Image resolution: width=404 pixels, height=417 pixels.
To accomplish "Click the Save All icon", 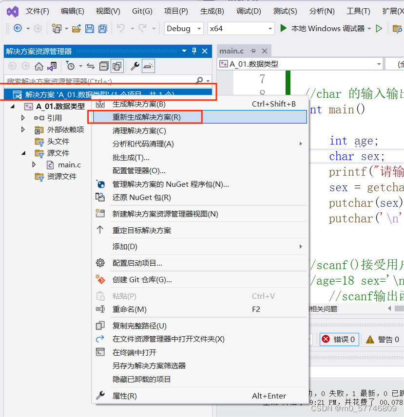I will point(102,28).
